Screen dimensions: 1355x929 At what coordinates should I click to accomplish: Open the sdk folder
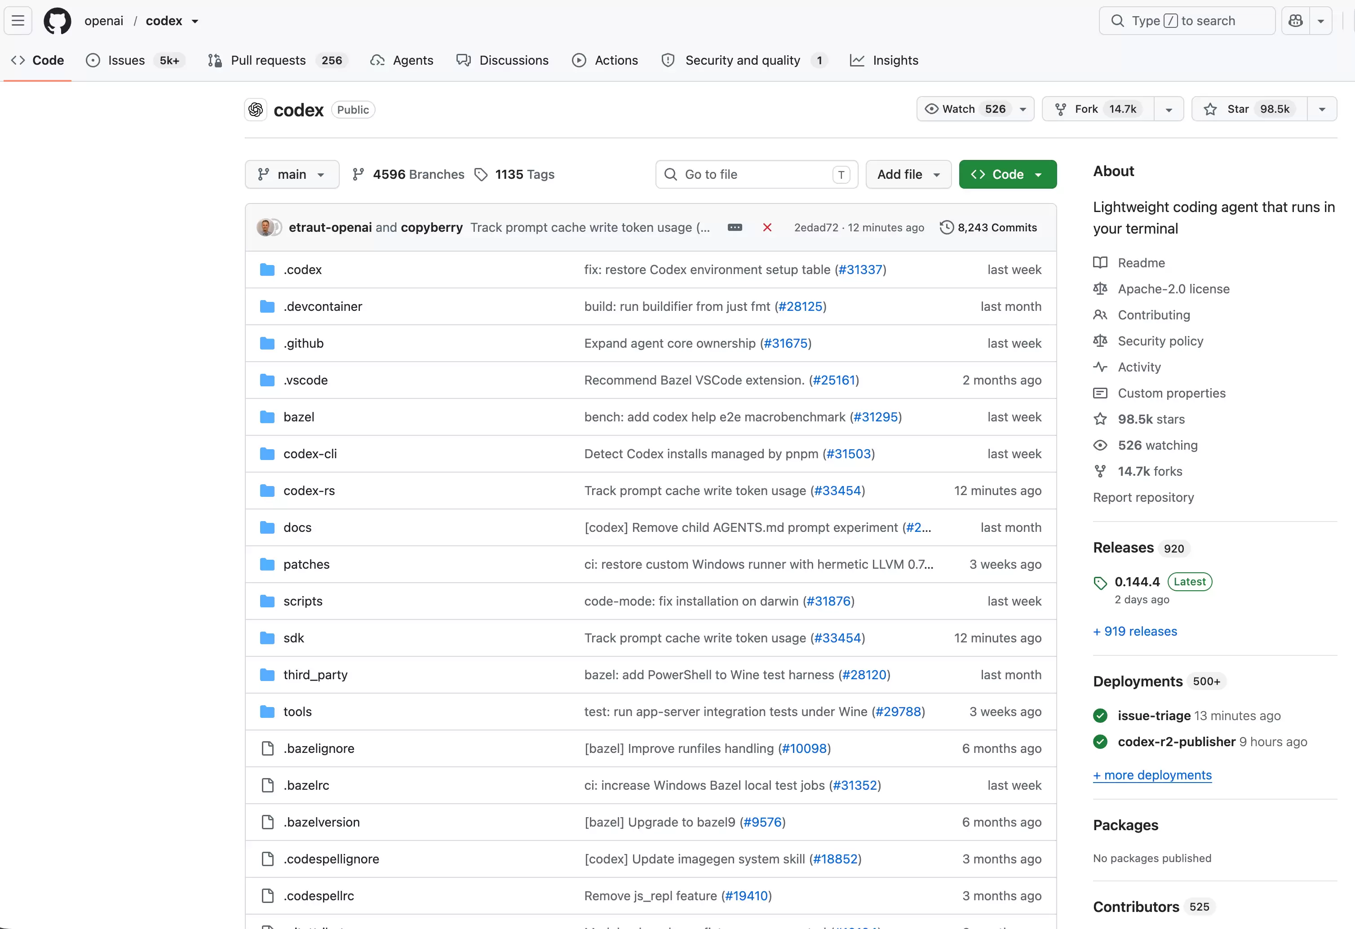click(293, 637)
